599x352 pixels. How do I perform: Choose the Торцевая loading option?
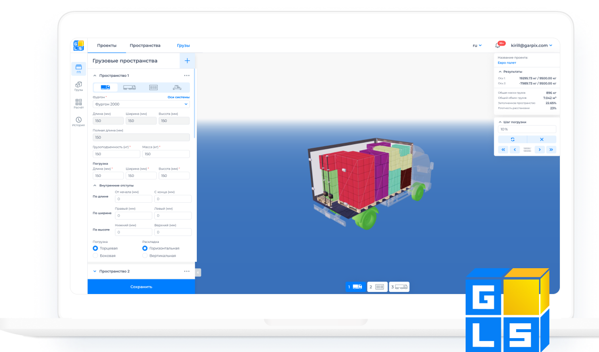pos(95,248)
